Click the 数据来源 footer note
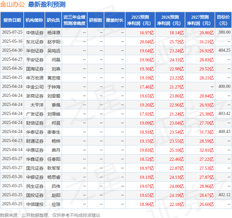 tap(50, 215)
